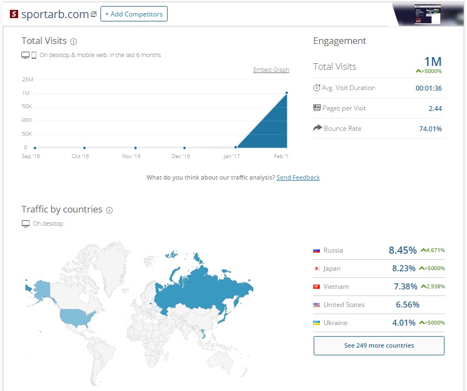Click the desktop device icon under Total Visits
Image resolution: width=467 pixels, height=391 pixels.
[x=26, y=55]
